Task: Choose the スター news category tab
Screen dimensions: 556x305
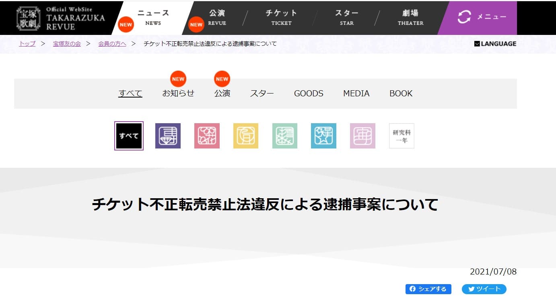Action: tap(262, 93)
